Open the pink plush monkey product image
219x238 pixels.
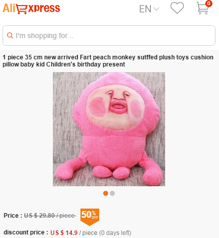[x=109, y=129]
